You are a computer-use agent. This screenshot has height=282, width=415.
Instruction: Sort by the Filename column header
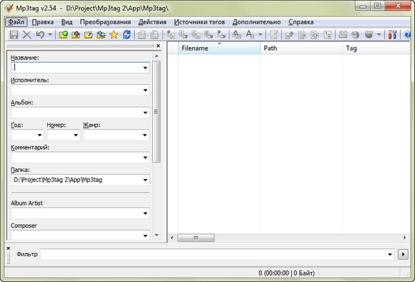219,48
